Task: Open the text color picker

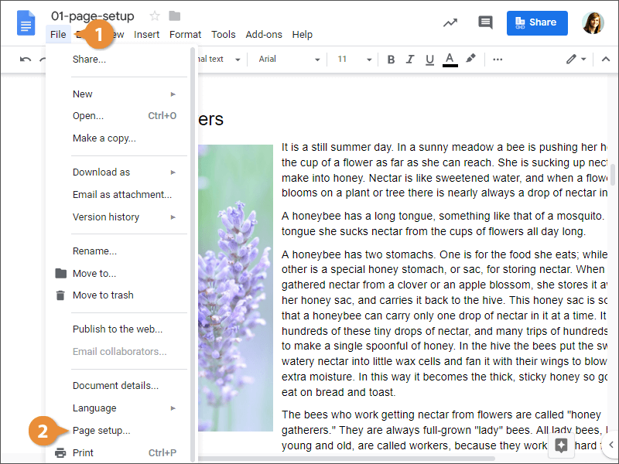Action: coord(450,59)
